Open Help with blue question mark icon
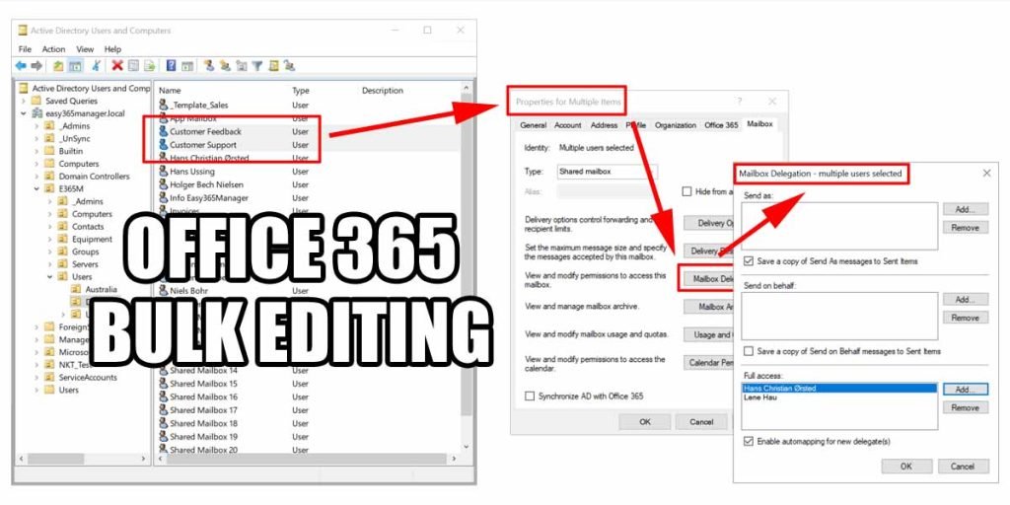Viewport: 1010px width, 505px height. point(172,66)
